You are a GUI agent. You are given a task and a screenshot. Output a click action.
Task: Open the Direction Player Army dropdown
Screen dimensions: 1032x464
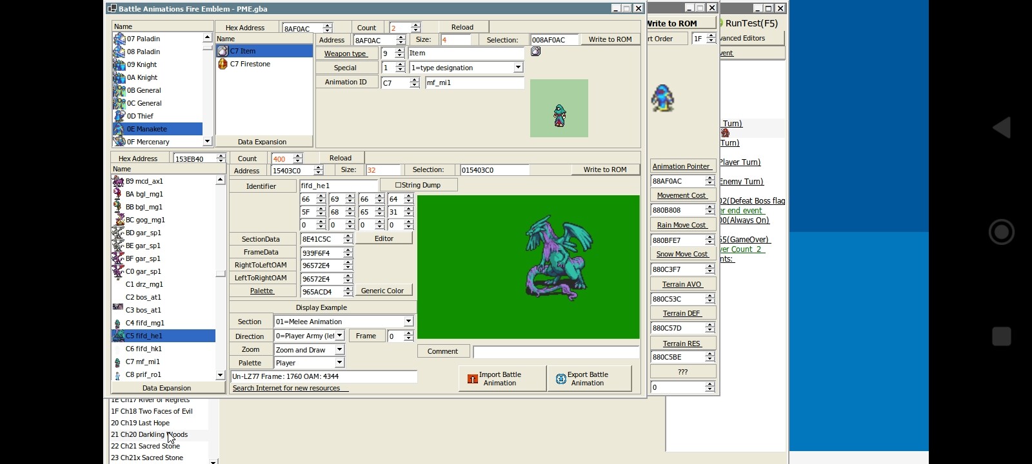(x=339, y=336)
